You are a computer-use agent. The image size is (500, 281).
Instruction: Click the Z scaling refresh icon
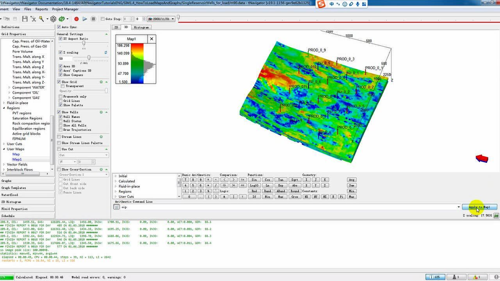click(x=105, y=52)
